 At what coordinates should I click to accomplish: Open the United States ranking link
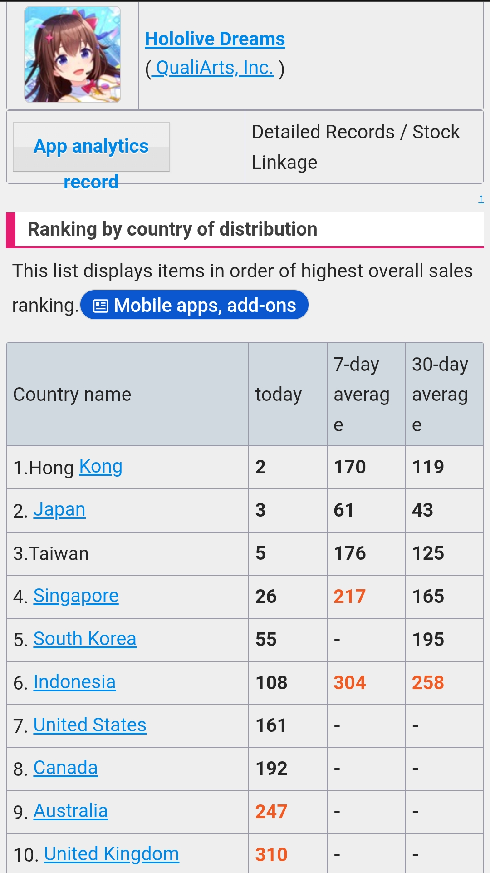pyautogui.click(x=90, y=725)
